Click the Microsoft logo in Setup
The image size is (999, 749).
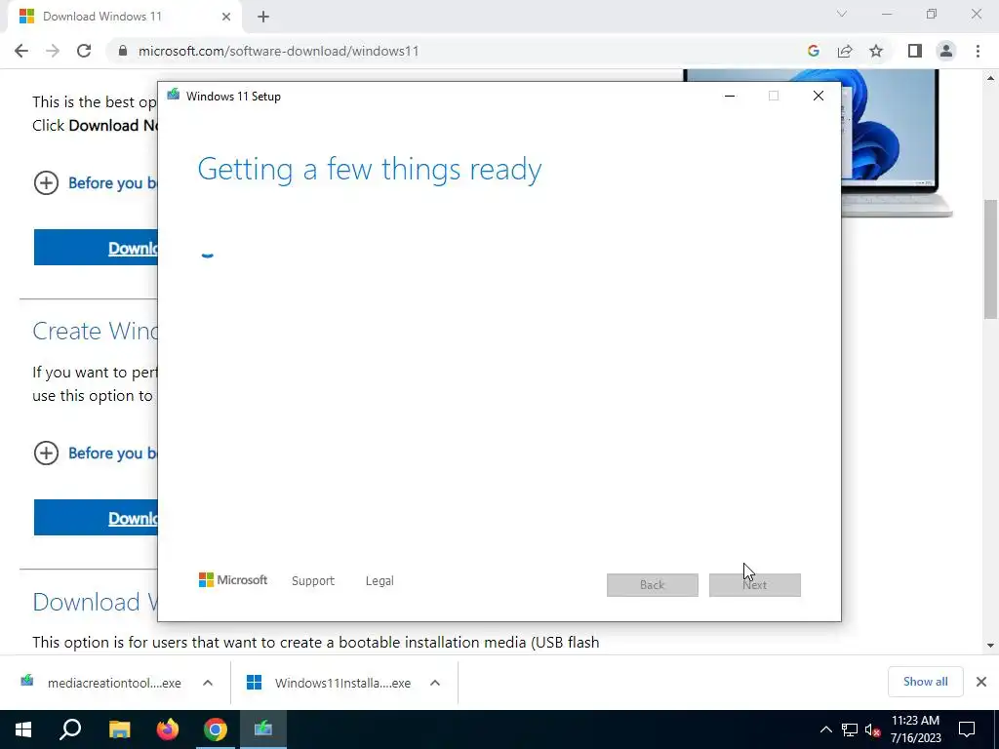pyautogui.click(x=233, y=580)
